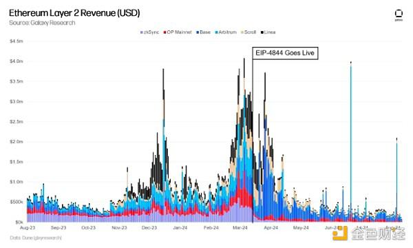This screenshot has width=413, height=248.
Task: Click the Dec-23 x-axis label
Action: [149, 227]
